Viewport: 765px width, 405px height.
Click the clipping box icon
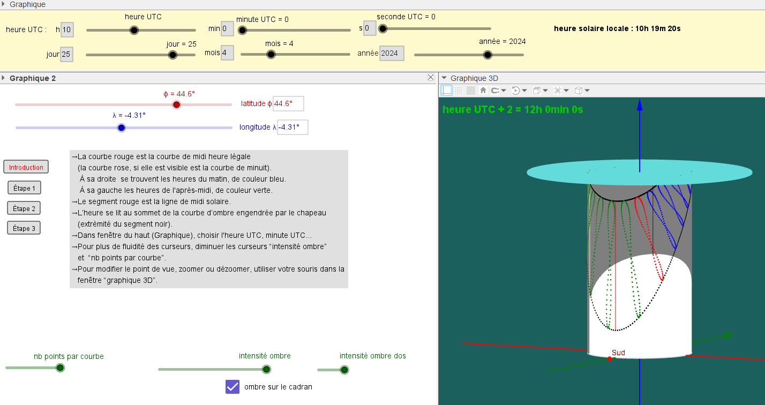(558, 91)
